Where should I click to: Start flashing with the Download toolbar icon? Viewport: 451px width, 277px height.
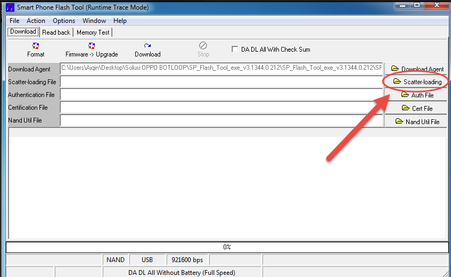coord(147,46)
